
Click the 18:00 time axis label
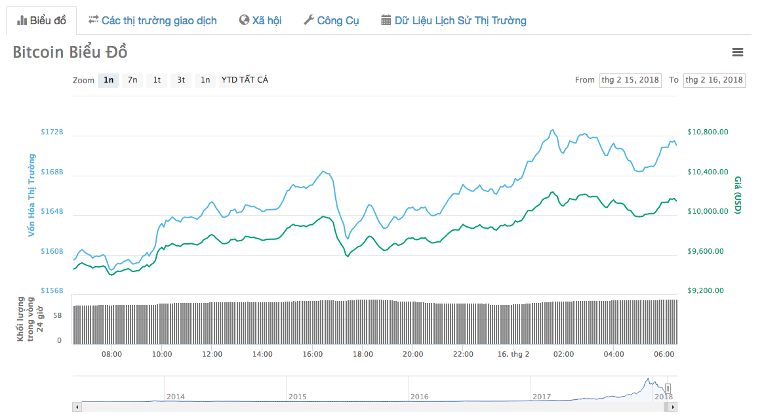pos(363,354)
